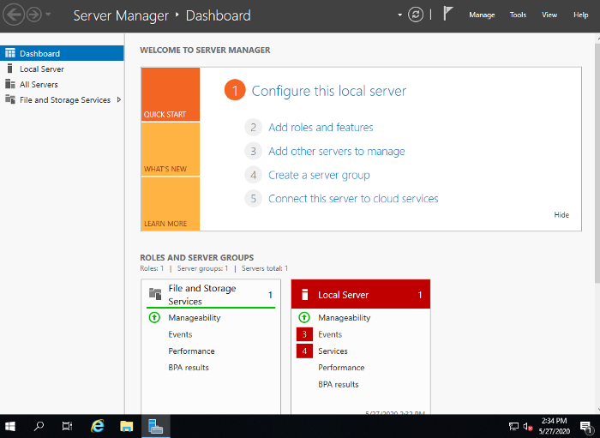600x438 pixels.
Task: Click the step 2 number circle
Action: pos(254,128)
